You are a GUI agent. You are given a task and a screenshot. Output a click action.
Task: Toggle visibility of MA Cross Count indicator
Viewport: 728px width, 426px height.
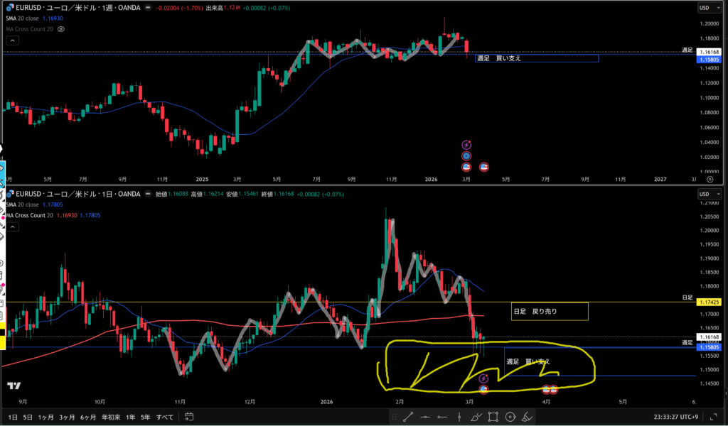[x=61, y=29]
